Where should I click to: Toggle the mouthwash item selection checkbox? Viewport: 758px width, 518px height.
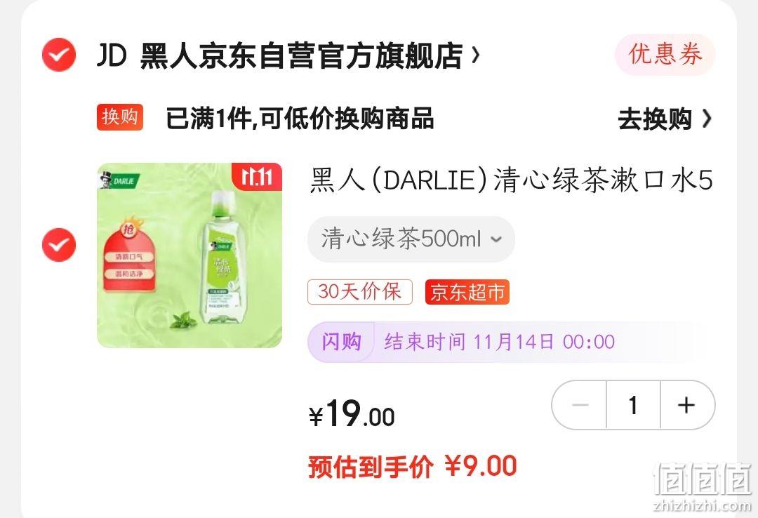[59, 245]
